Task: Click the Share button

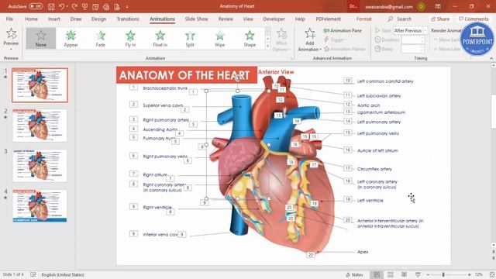Action: (440, 19)
